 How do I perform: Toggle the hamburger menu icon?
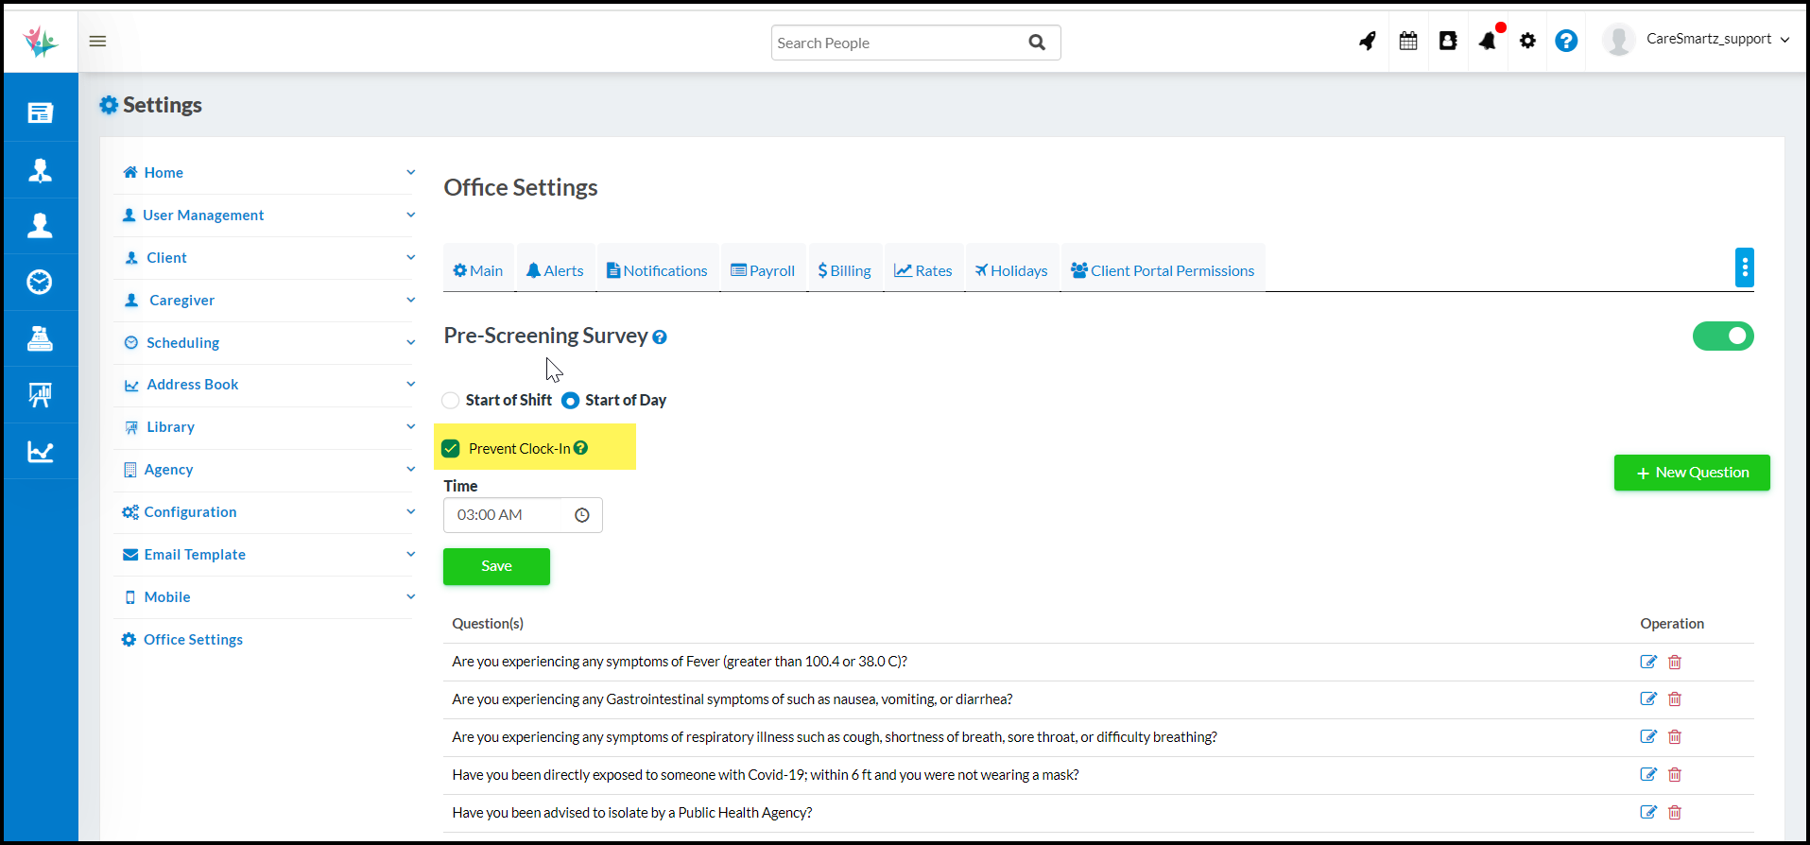click(97, 41)
